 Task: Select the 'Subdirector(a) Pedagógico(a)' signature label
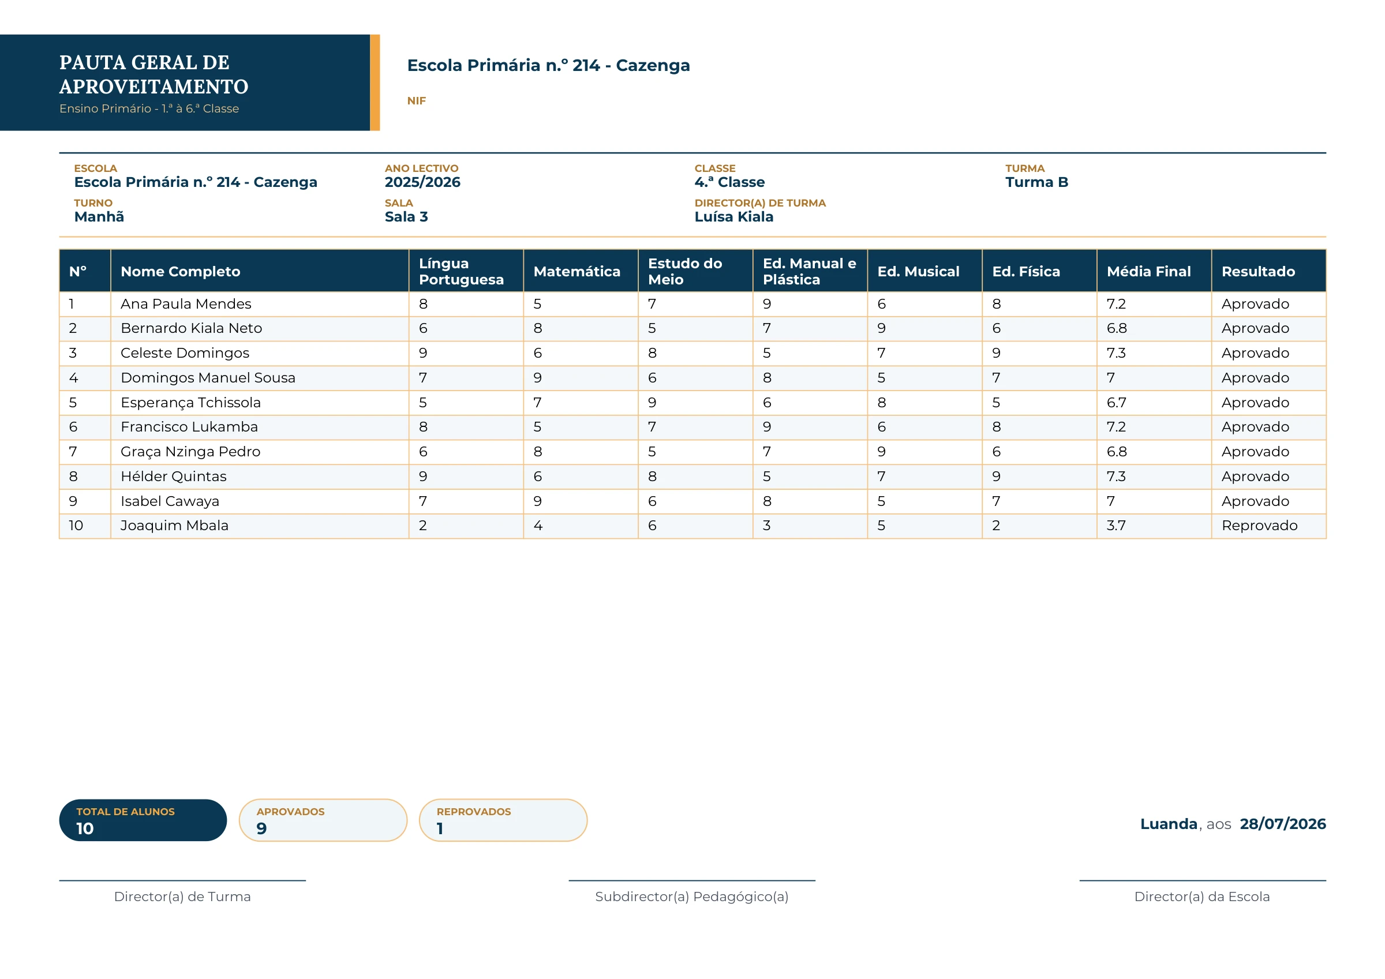692,897
